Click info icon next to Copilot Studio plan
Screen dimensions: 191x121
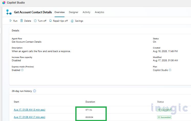[x=170, y=70]
